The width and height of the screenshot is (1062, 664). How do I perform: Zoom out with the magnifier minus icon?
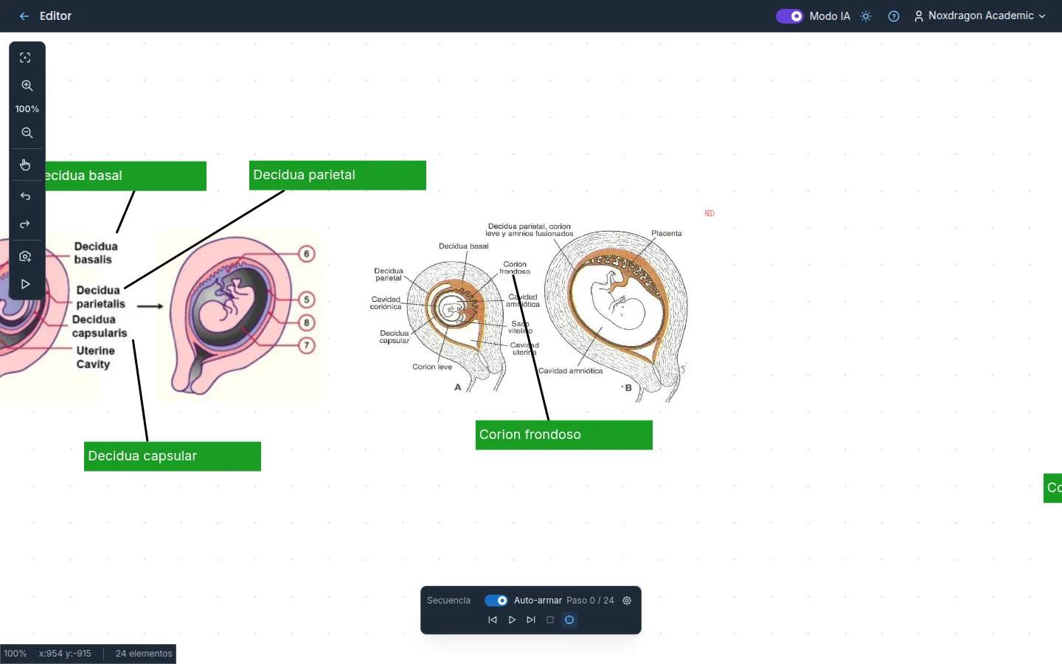coord(27,133)
